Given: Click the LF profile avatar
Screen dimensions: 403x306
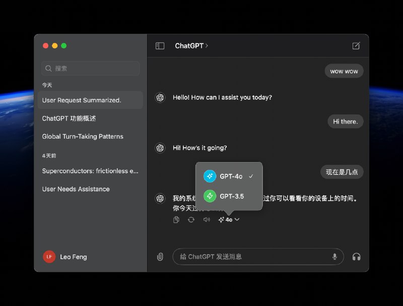Looking at the screenshot, I should pyautogui.click(x=49, y=257).
